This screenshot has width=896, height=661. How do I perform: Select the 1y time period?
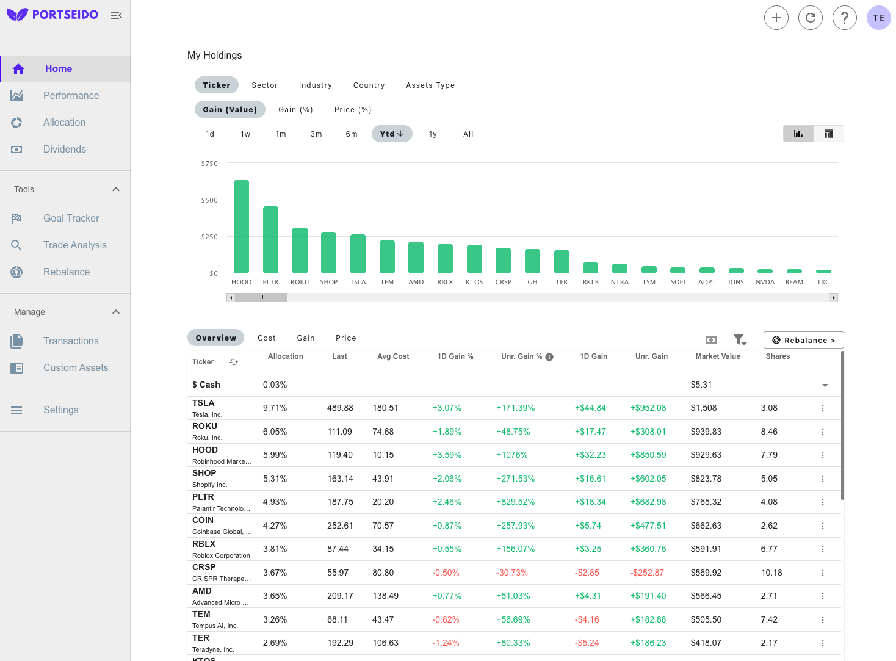click(x=432, y=134)
